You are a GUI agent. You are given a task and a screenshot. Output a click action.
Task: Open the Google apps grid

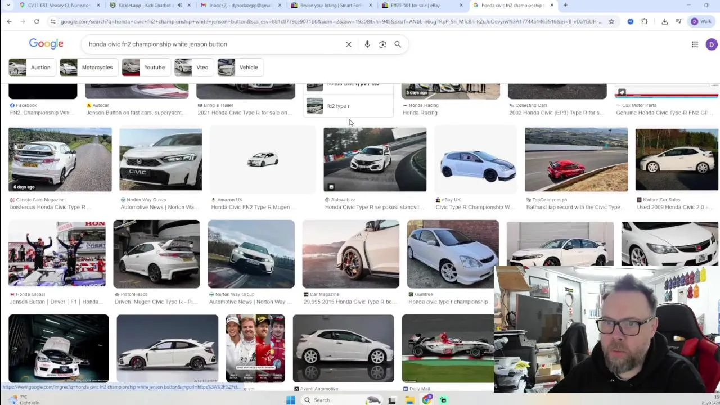(x=695, y=44)
